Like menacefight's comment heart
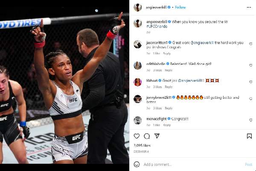The image size is (256, 171). click(x=251, y=120)
